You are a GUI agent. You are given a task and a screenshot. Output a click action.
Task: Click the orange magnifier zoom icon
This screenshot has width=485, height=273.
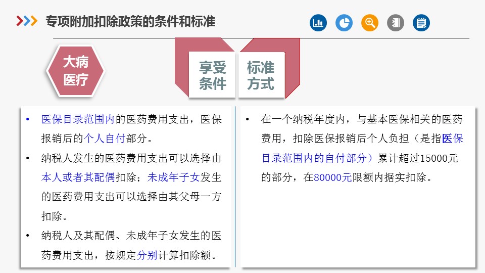point(370,23)
